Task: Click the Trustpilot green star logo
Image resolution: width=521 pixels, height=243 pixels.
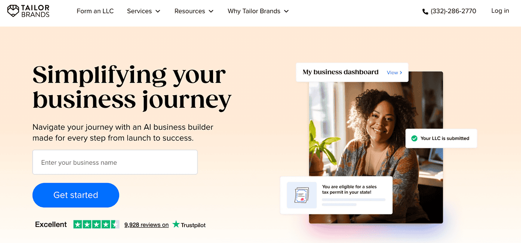Action: (176, 224)
